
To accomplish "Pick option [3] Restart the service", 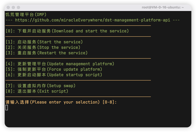I will pyautogui.click(x=46, y=53).
